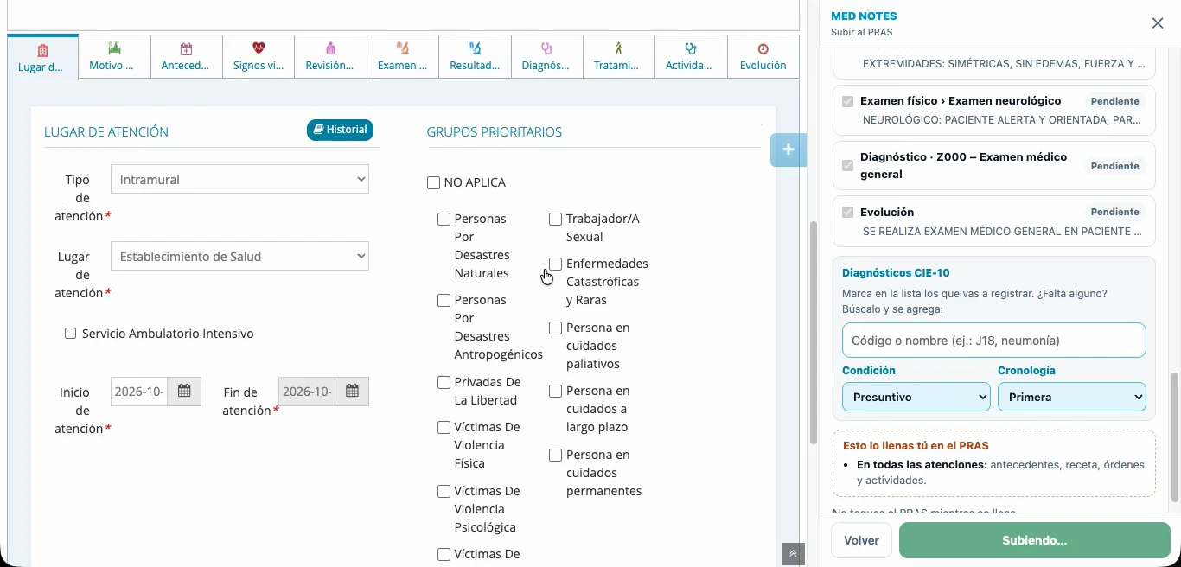Click the scroll-to-top double chevron icon
Screen dimensions: 1181x567
[793, 554]
